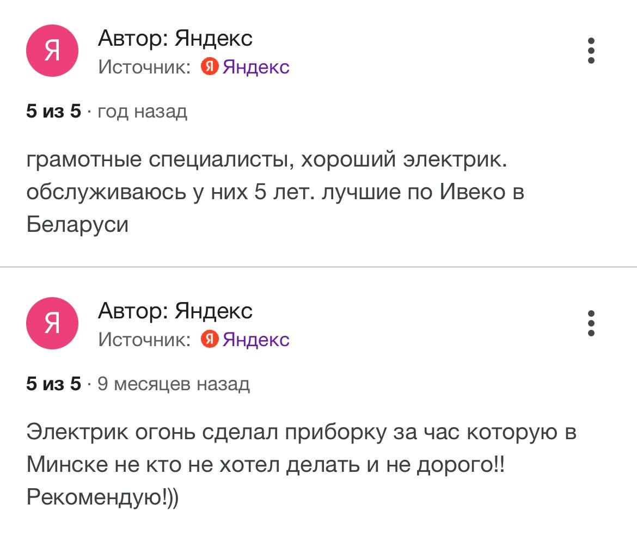Click the pink avatar on the first review
637x535 pixels.
pos(52,51)
